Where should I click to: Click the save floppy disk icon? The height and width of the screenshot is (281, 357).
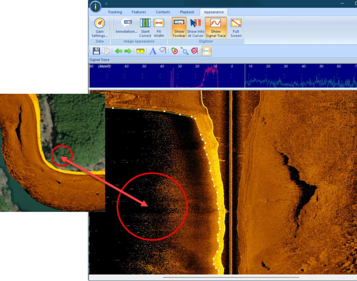pos(96,51)
